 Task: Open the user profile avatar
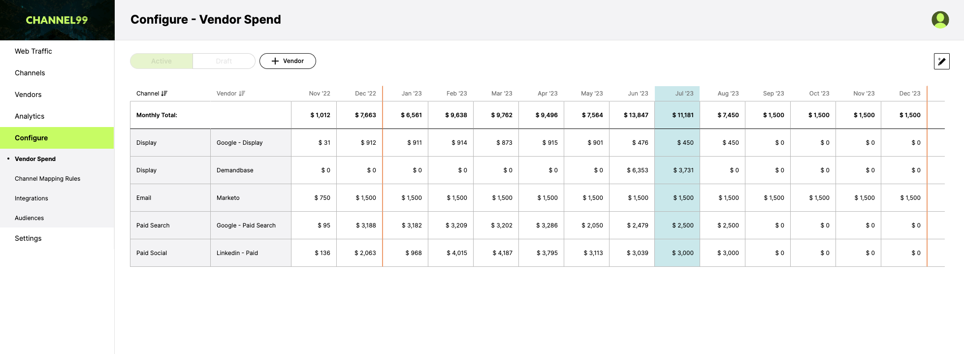click(x=940, y=20)
